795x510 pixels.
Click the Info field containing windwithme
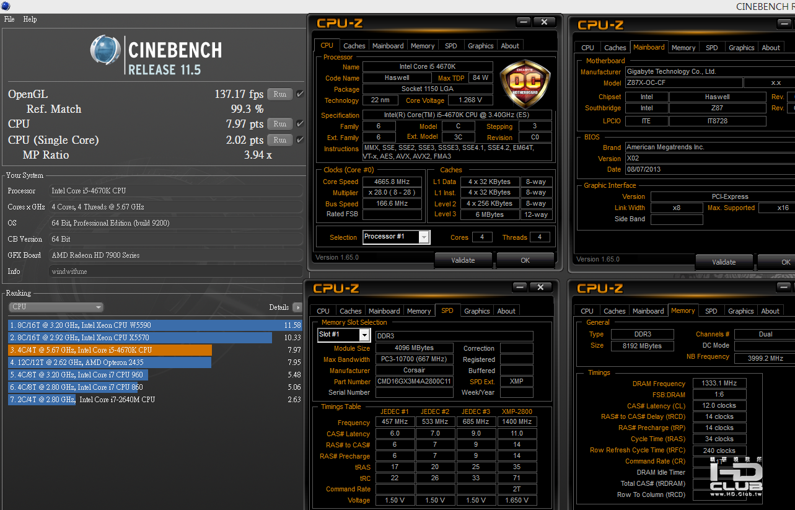[176, 271]
